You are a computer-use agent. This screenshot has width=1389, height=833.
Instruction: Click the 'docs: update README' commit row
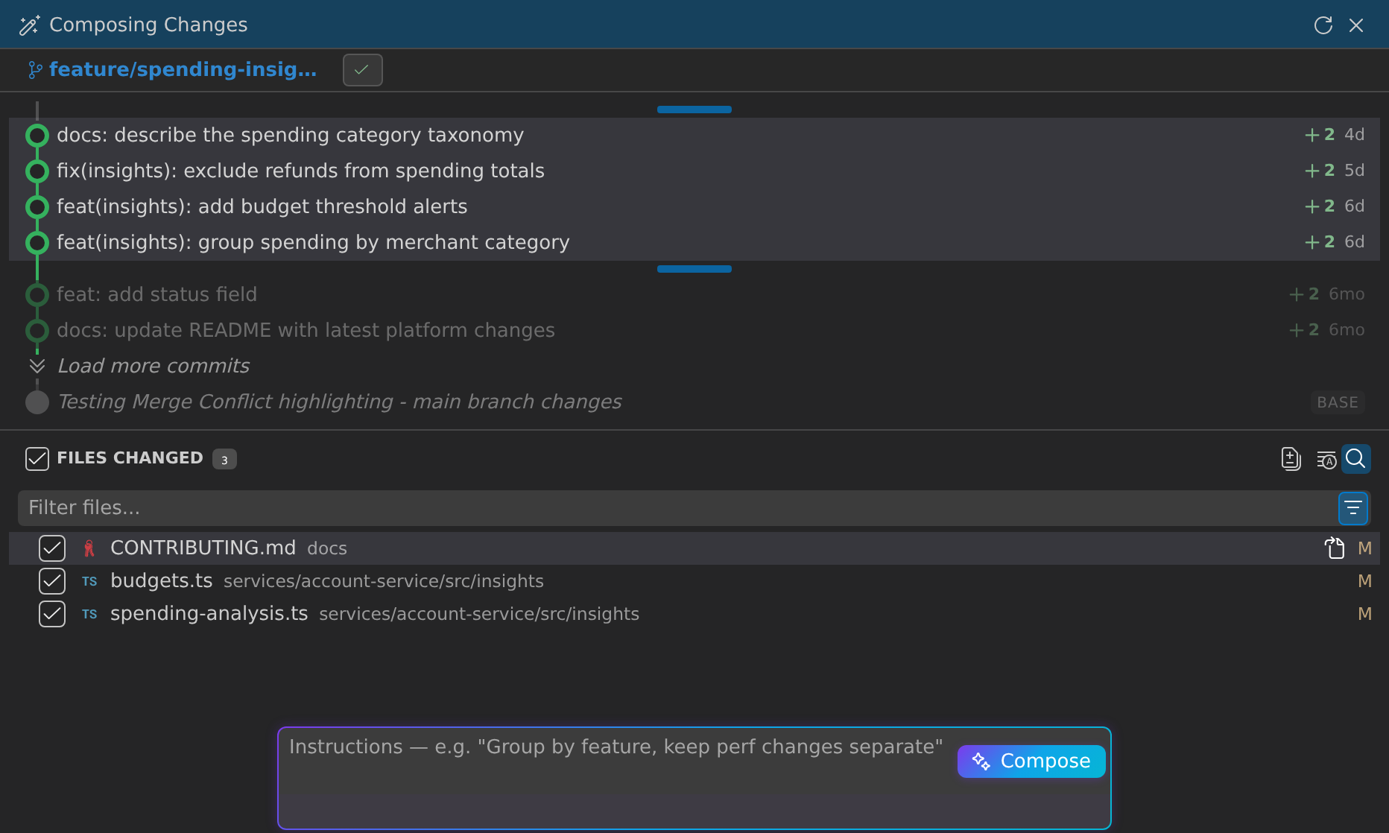pyautogui.click(x=694, y=330)
